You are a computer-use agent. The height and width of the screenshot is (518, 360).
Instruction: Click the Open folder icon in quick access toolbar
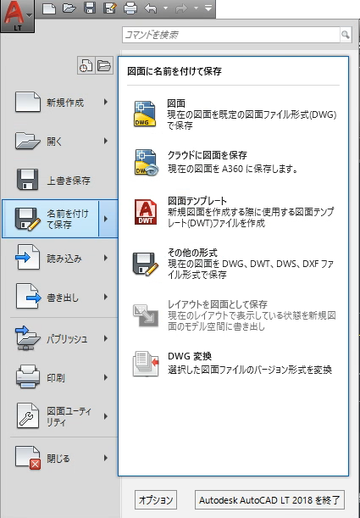pos(69,8)
